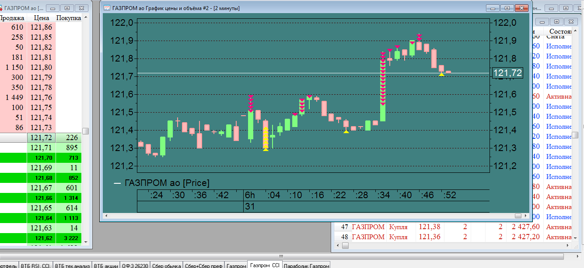The height and width of the screenshot is (268, 584).
Task: Click the Снята status in orders table
Action: pos(556,37)
